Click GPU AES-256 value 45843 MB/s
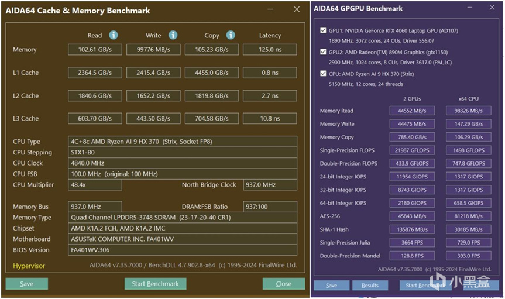Viewport: 505px width, 299px height. 412,216
